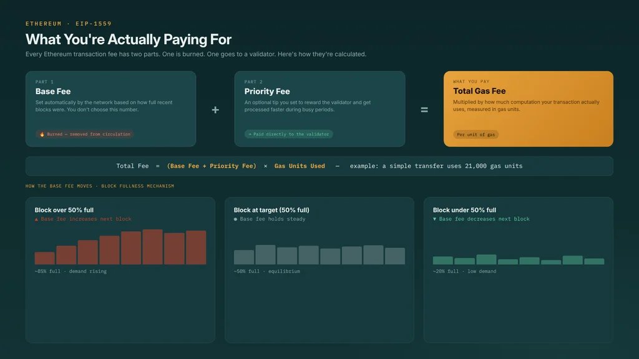Click the tallest red bar in over-50% chart
639x359 pixels.
pos(152,247)
